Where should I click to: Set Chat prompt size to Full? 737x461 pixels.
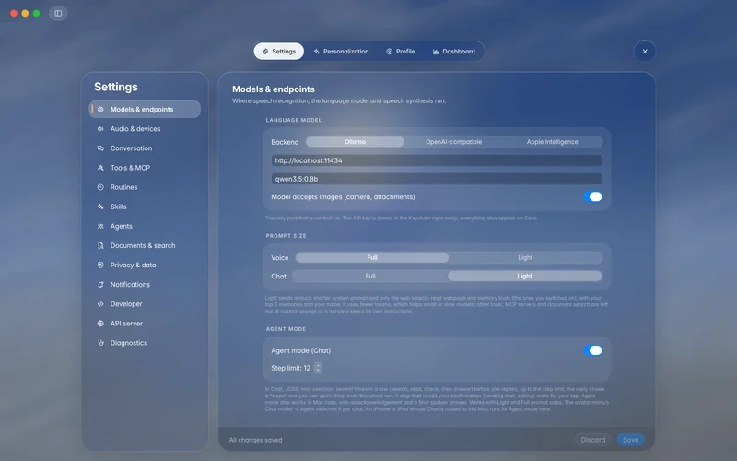tap(370, 276)
